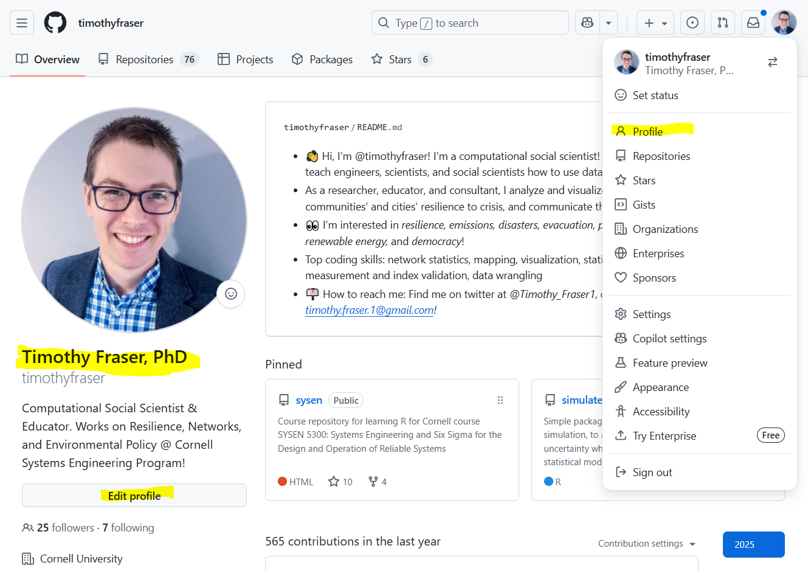Image resolution: width=808 pixels, height=571 pixels.
Task: Expand the Contribution settings dropdown
Action: [x=647, y=544]
